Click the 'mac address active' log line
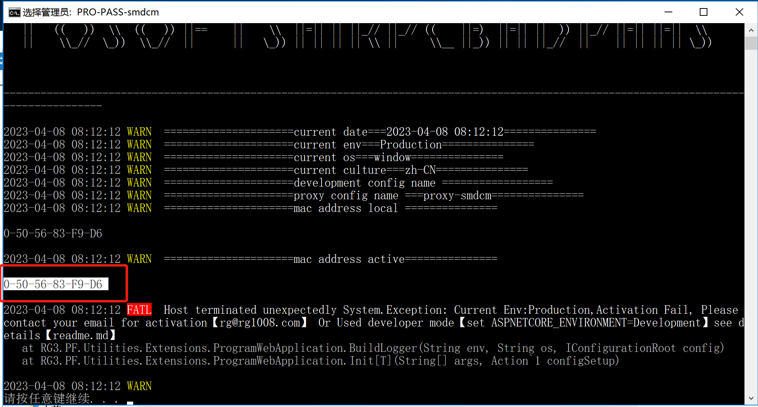The height and width of the screenshot is (407, 758). pyautogui.click(x=250, y=259)
